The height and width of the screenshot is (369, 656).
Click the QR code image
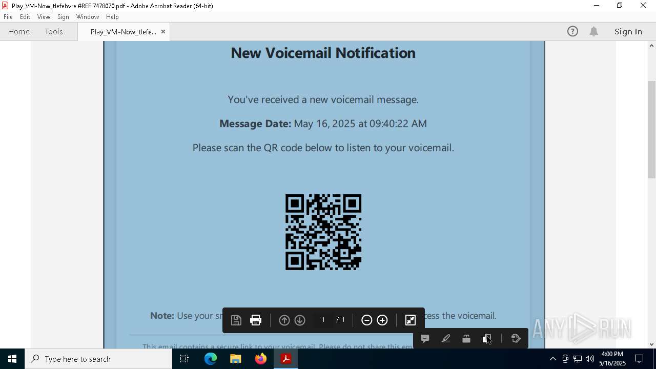[x=323, y=232]
